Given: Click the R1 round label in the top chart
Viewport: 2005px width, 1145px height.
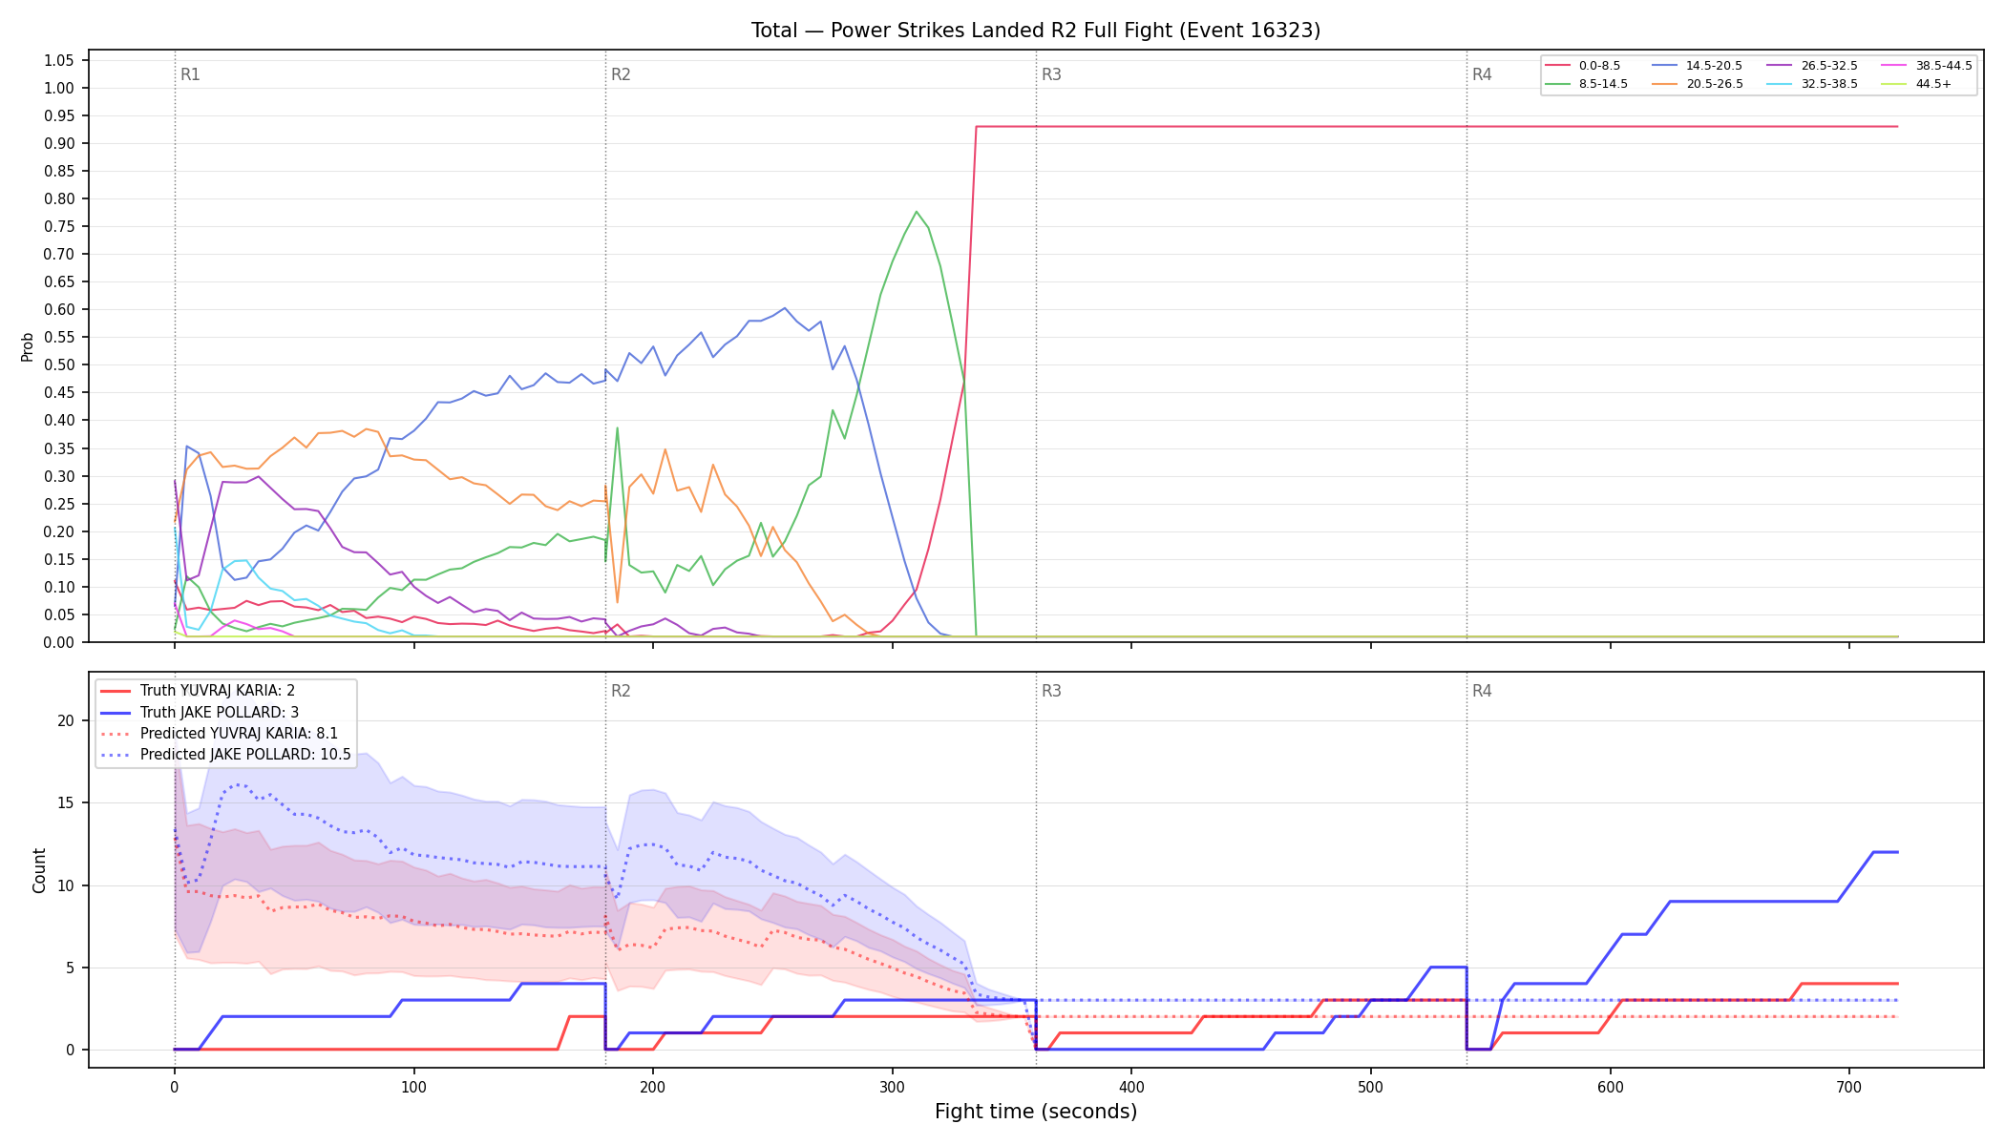Looking at the screenshot, I should 190,74.
